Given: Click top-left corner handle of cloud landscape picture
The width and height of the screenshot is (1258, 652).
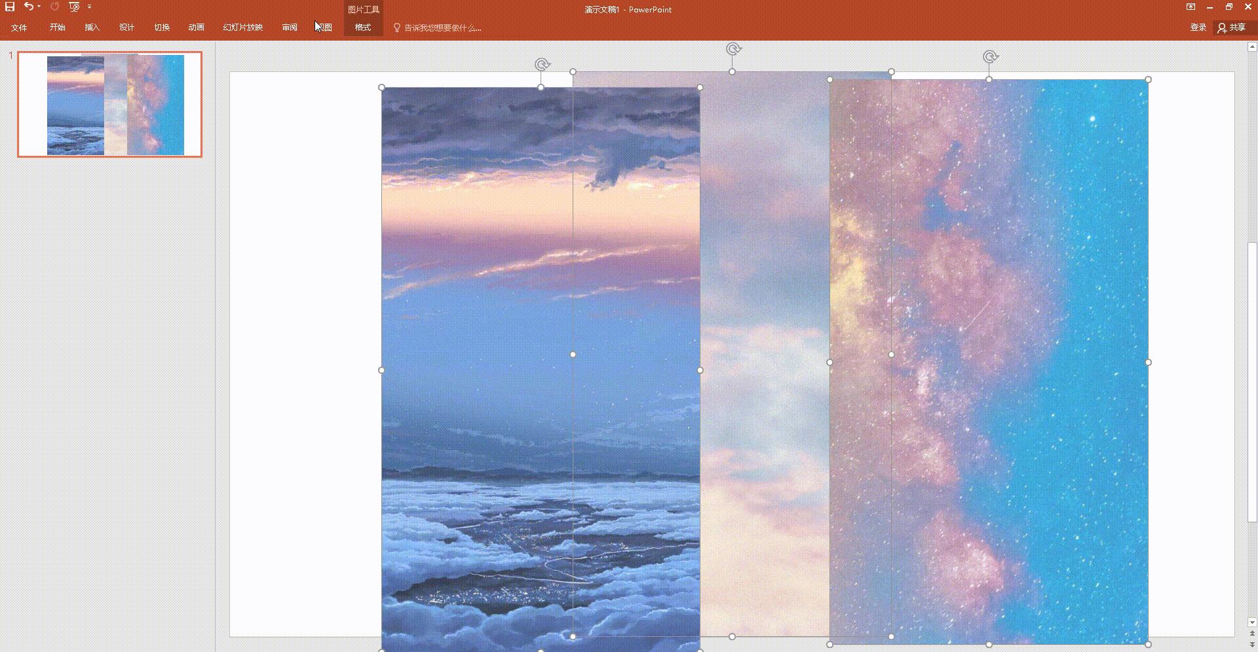Looking at the screenshot, I should click(382, 87).
